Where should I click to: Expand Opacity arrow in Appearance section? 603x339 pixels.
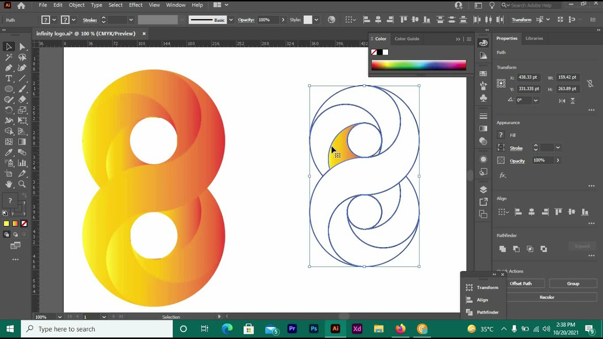(558, 161)
